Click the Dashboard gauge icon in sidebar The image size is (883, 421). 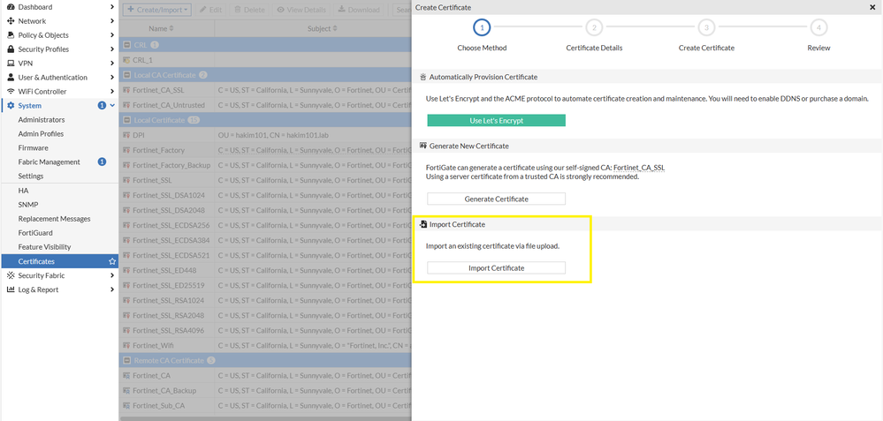point(10,7)
